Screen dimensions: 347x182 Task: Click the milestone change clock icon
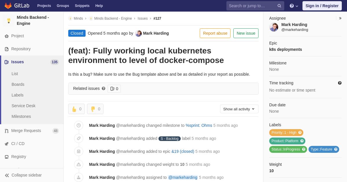coord(79,125)
